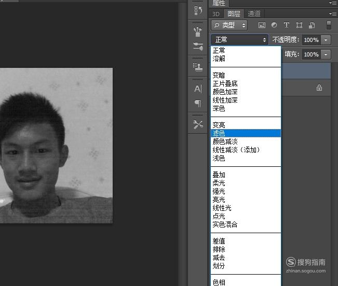This screenshot has height=286, width=338.
Task: Click the portrait image on canvas
Action: coord(56,146)
